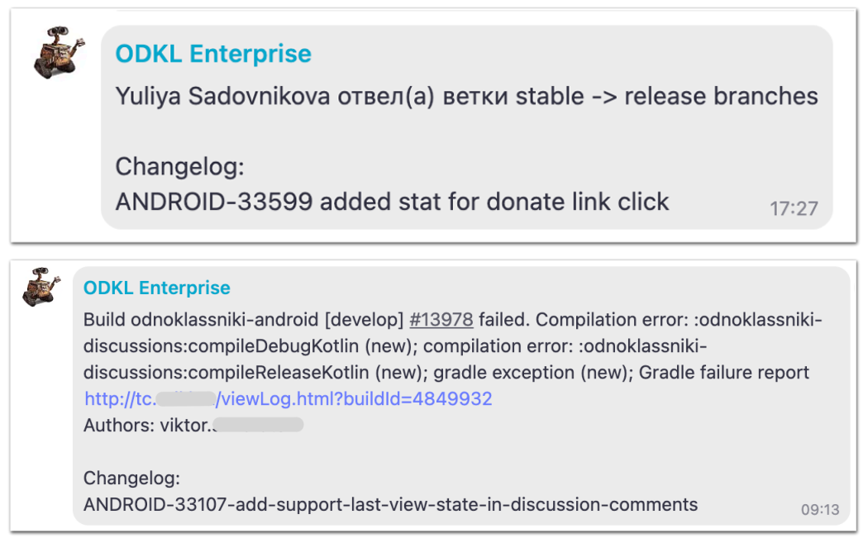Click the Changelog label above ANDROID-33599
Image resolution: width=868 pixels, height=543 pixels.
coord(179,167)
